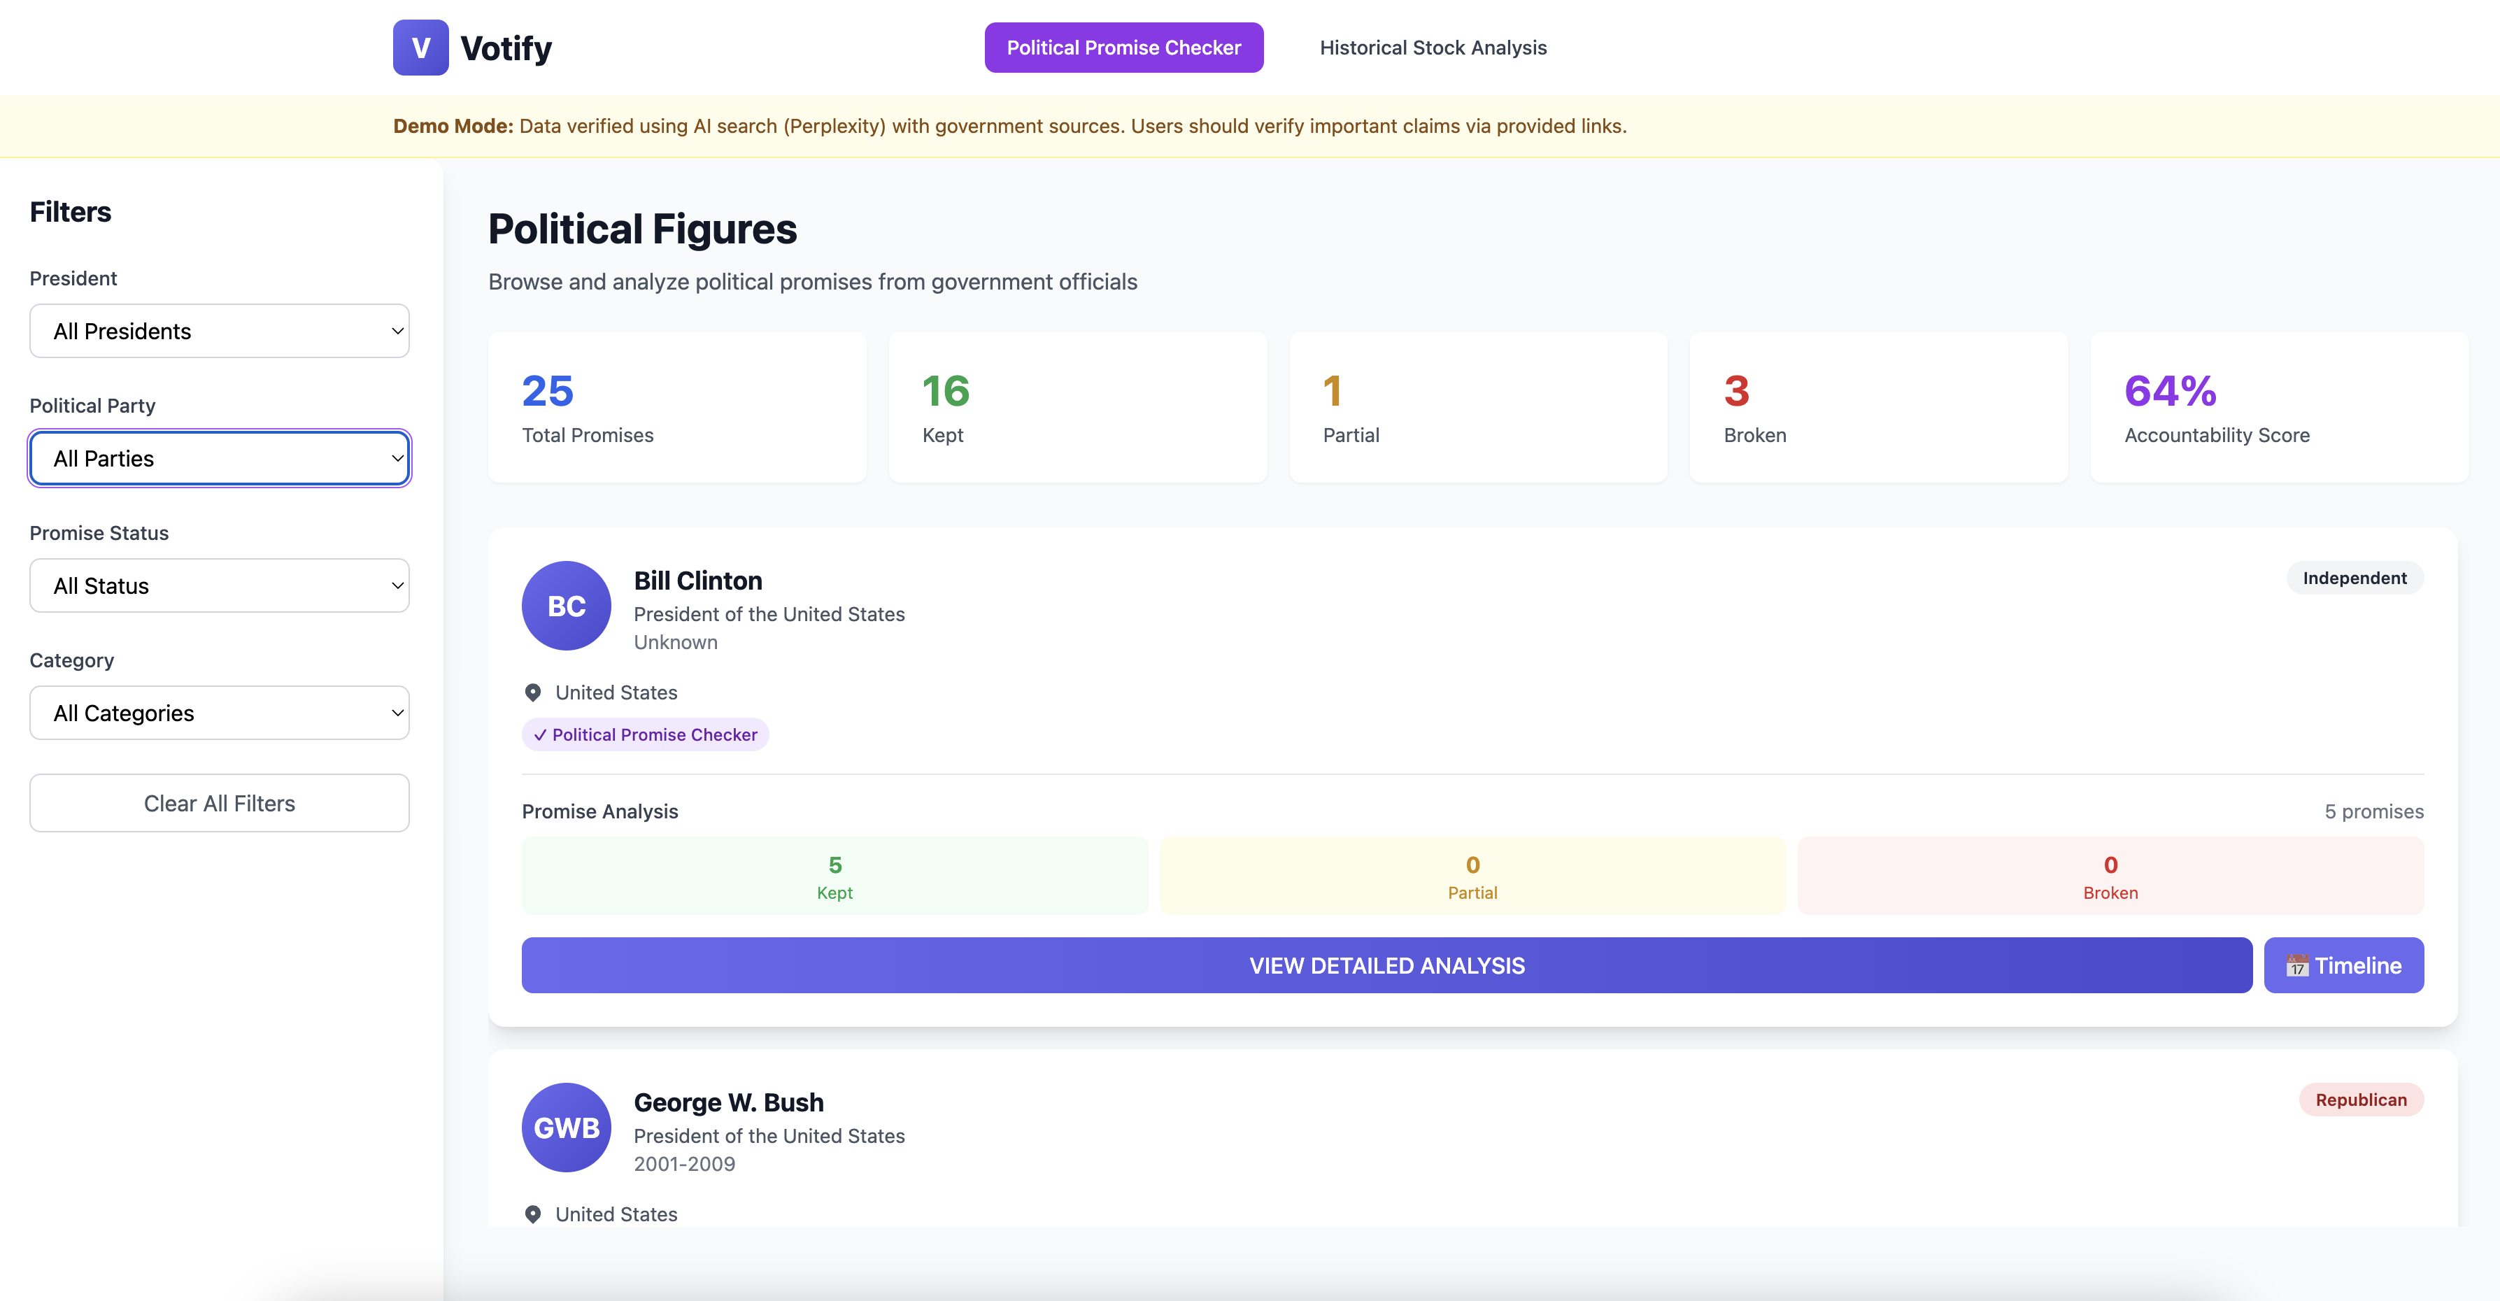The image size is (2500, 1301).
Task: Click the green Kept count tile
Action: [834, 876]
